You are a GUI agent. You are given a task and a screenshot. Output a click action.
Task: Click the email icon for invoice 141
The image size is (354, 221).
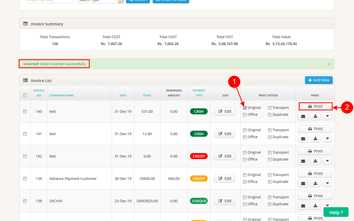point(303,139)
